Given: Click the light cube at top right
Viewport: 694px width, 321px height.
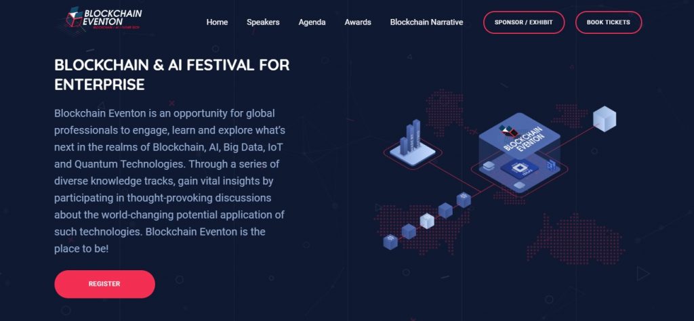Looking at the screenshot, I should tap(604, 119).
